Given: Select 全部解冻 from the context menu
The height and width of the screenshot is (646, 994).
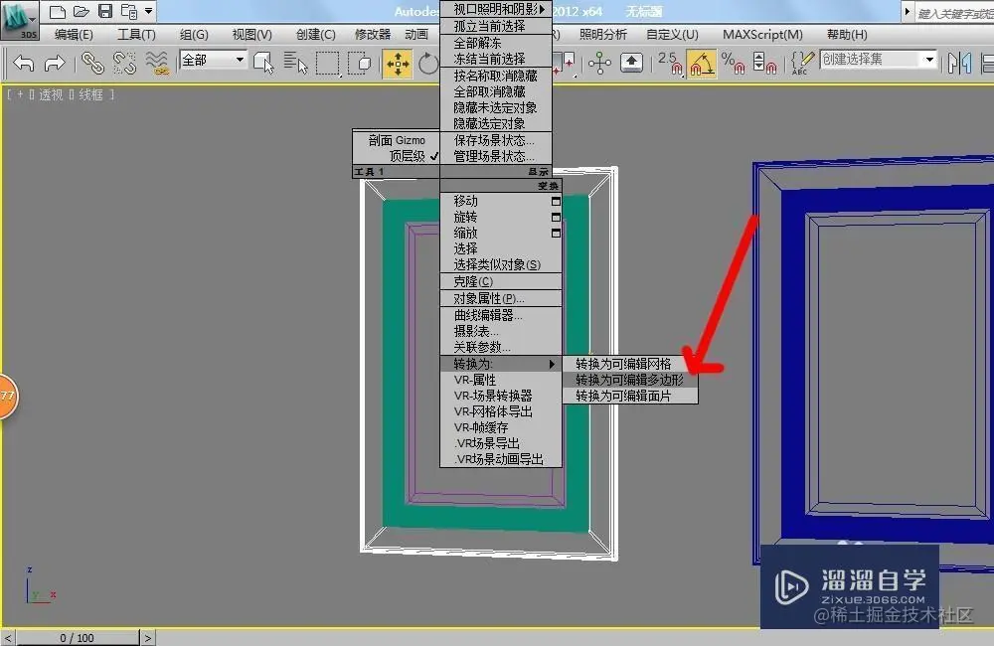Looking at the screenshot, I should [x=496, y=43].
